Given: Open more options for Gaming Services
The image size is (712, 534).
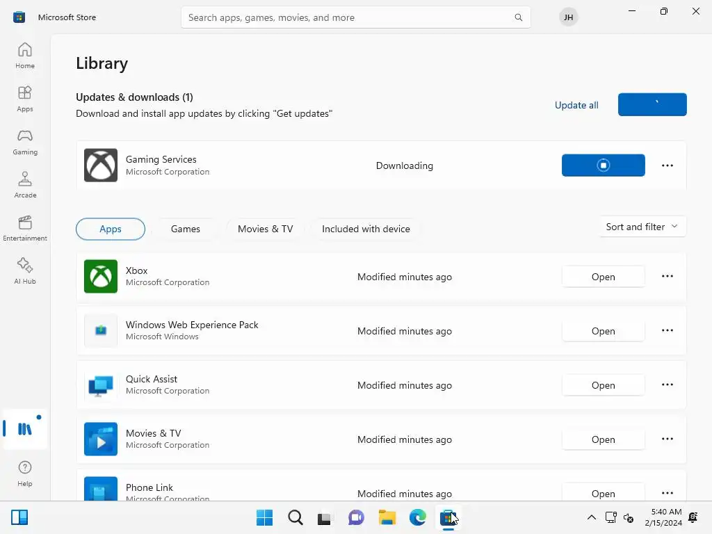Looking at the screenshot, I should (667, 165).
